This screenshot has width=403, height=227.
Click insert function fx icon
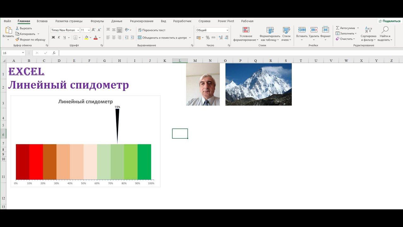54,53
